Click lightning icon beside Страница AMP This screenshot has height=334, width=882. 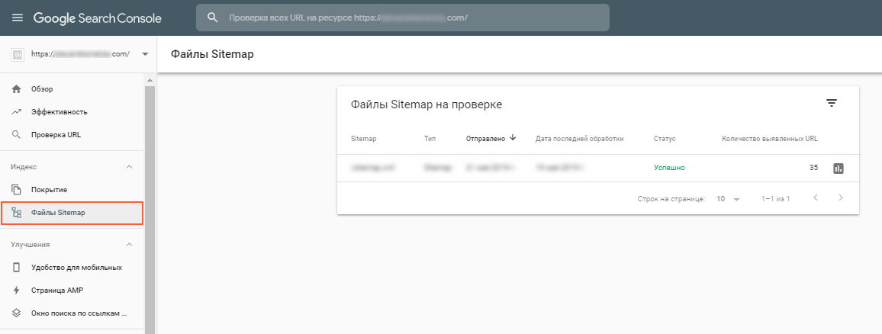[16, 290]
